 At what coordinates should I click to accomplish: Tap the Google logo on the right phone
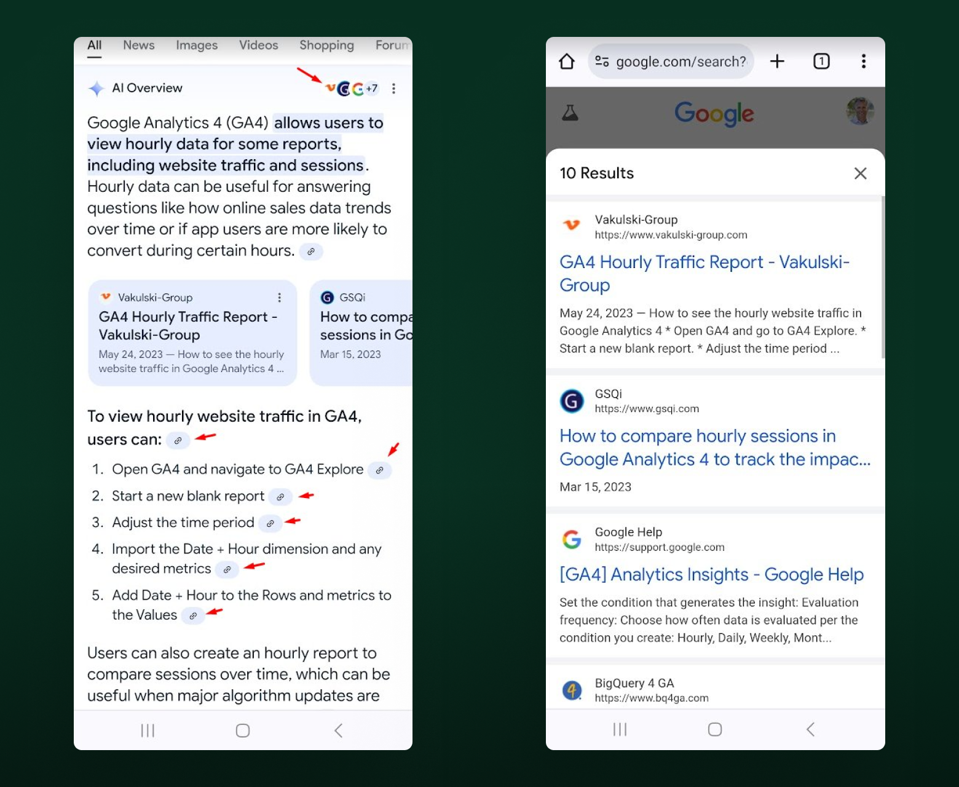pyautogui.click(x=714, y=114)
